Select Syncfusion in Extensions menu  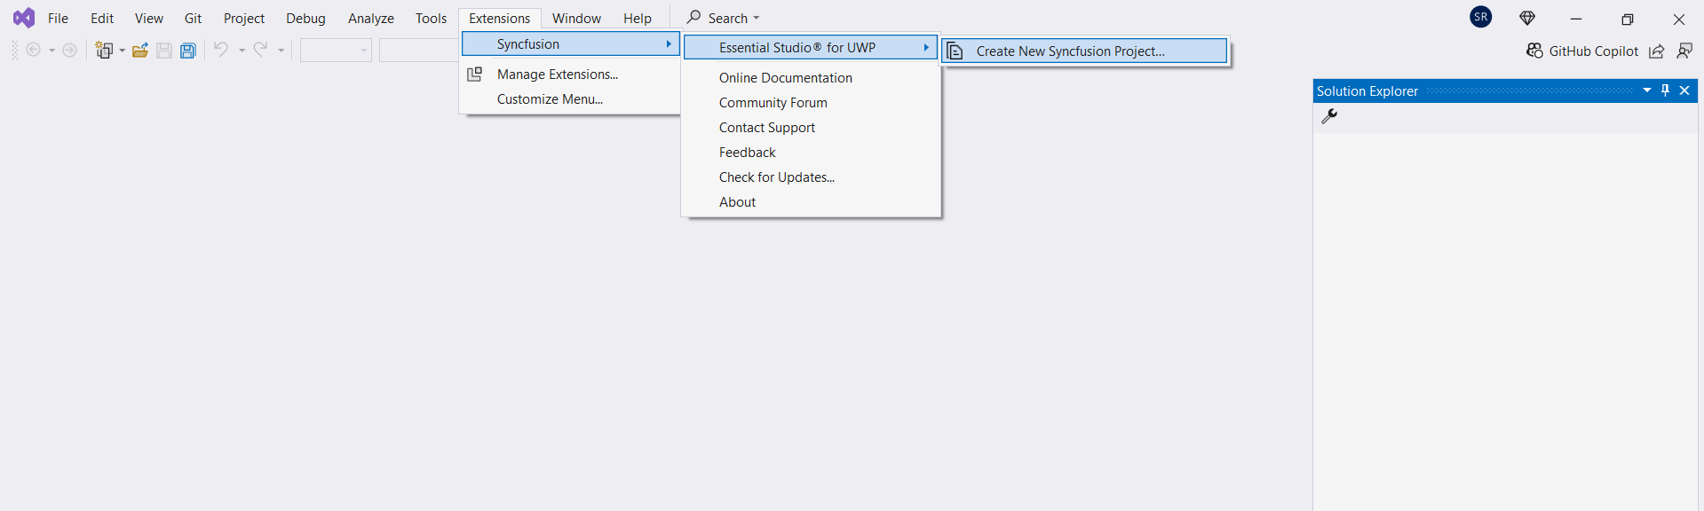(571, 44)
